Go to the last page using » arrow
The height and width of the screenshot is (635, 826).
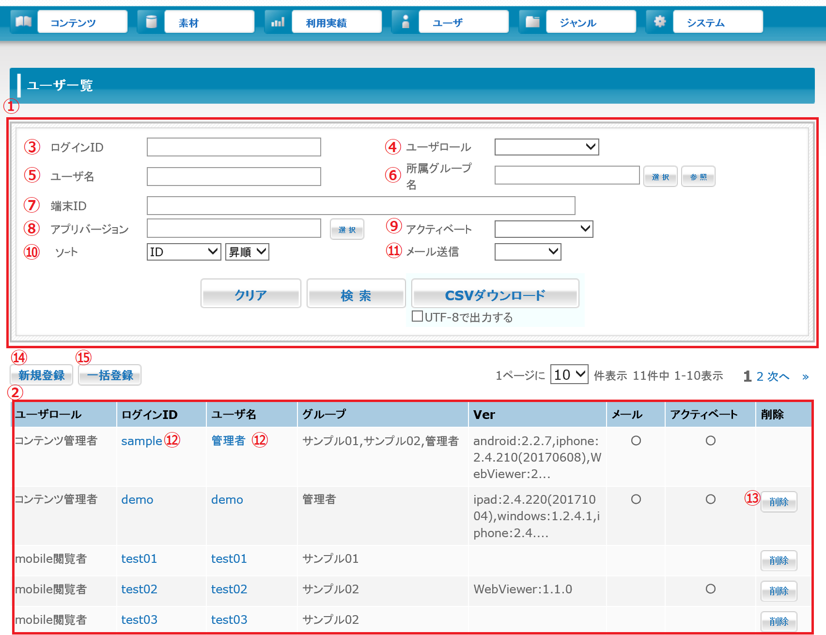click(805, 377)
